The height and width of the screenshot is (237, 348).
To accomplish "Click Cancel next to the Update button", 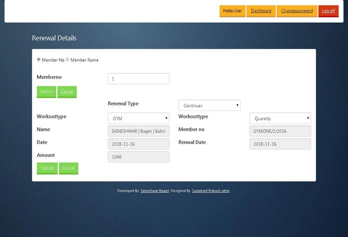I will click(x=68, y=168).
